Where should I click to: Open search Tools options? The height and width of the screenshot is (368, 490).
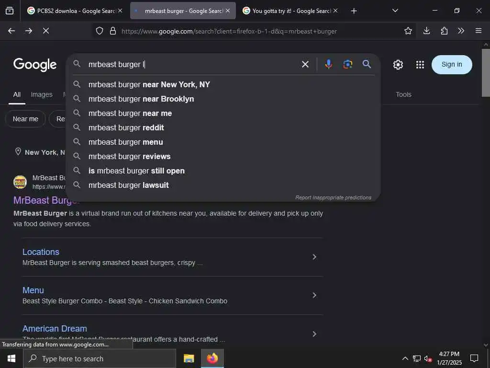tap(403, 94)
